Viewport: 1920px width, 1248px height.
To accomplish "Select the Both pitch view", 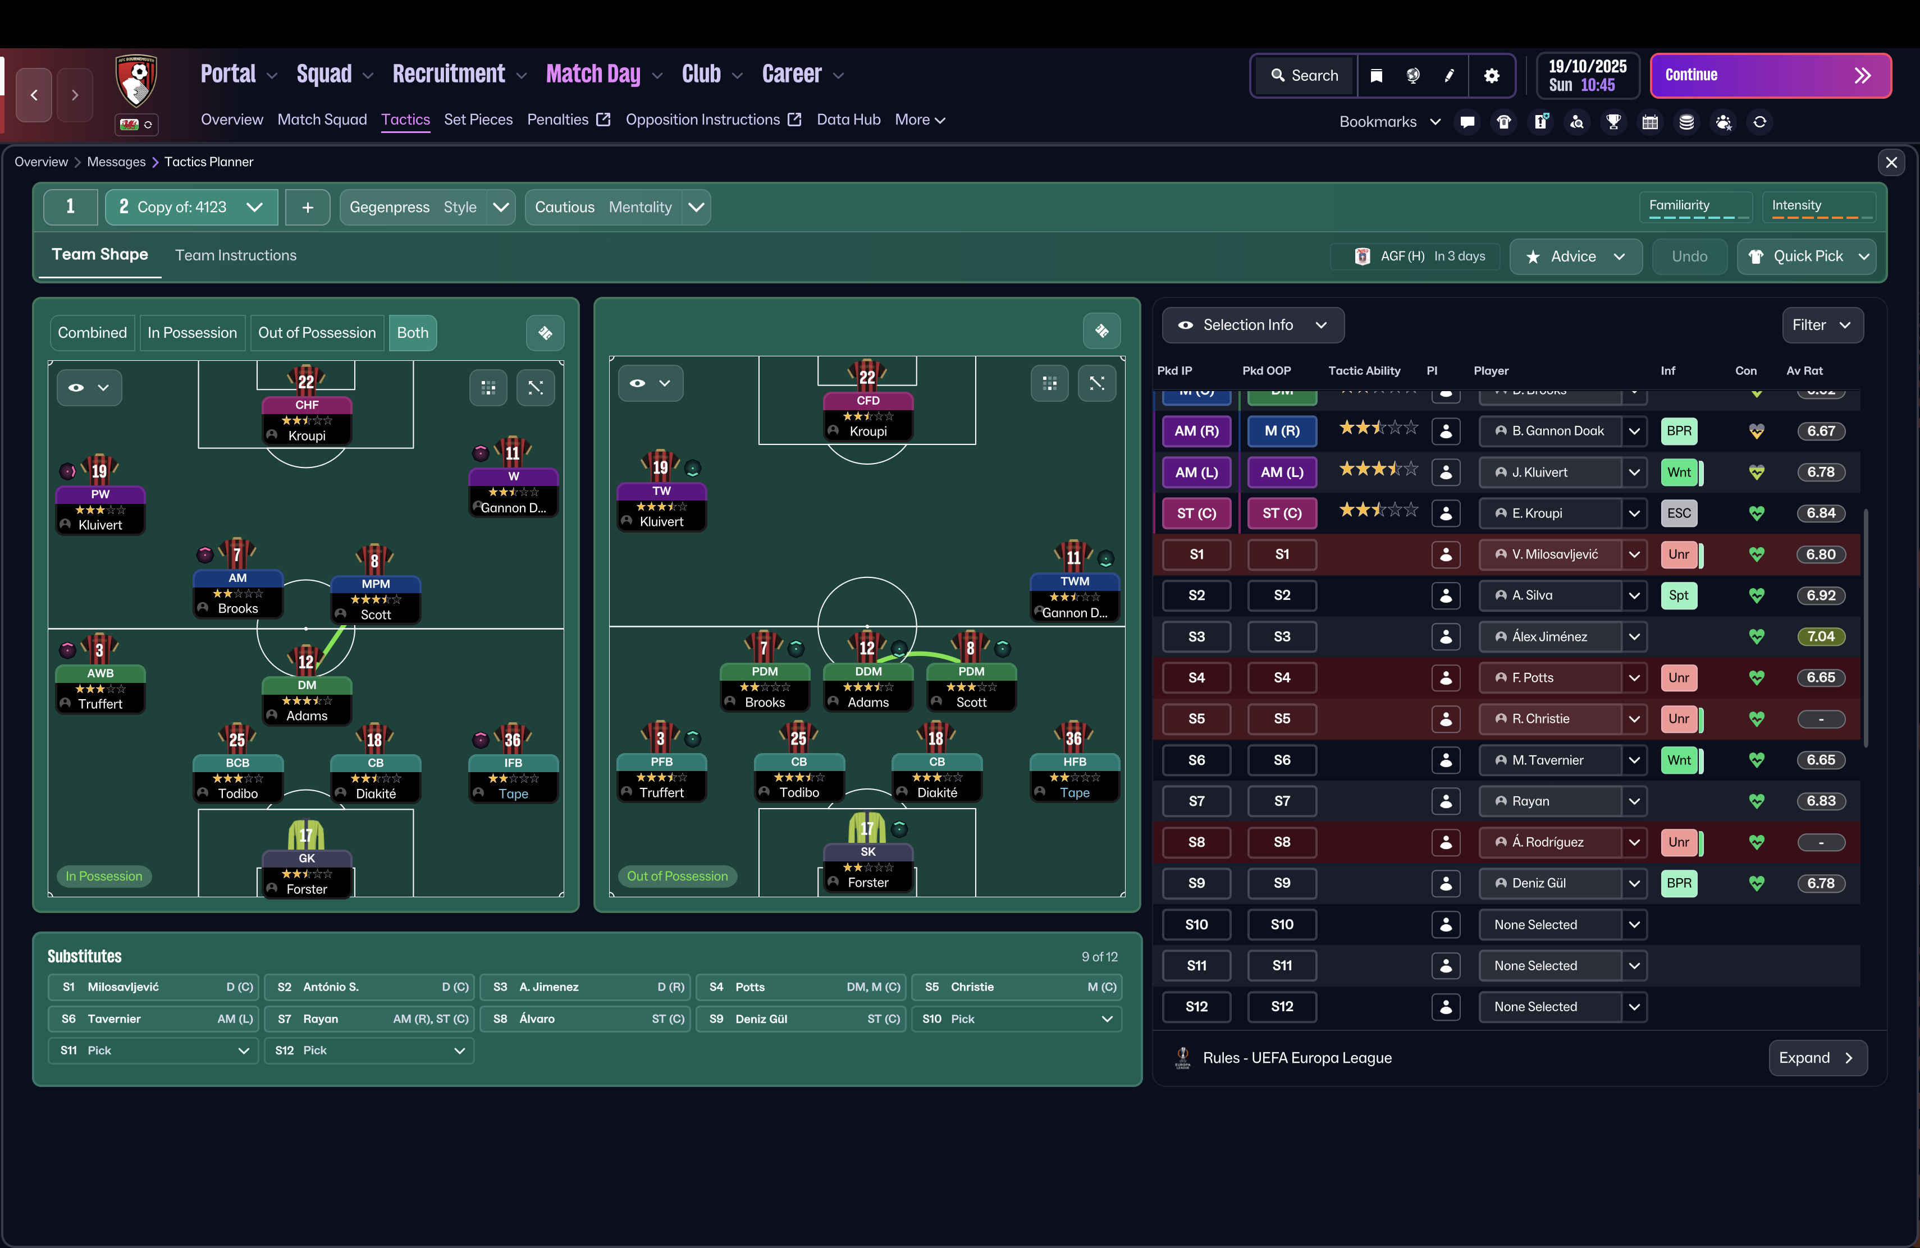I will coord(413,333).
